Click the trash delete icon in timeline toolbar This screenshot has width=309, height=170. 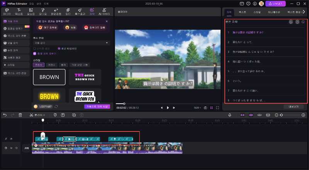pyautogui.click(x=20, y=115)
